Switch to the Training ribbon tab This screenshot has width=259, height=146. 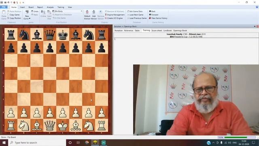point(61,7)
